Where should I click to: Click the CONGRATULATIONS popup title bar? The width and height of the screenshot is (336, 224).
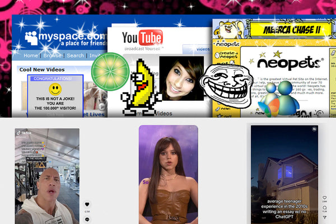[x=55, y=78]
